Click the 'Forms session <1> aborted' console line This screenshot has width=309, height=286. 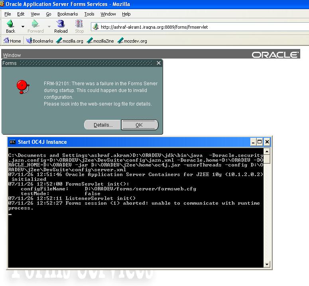[x=134, y=206]
